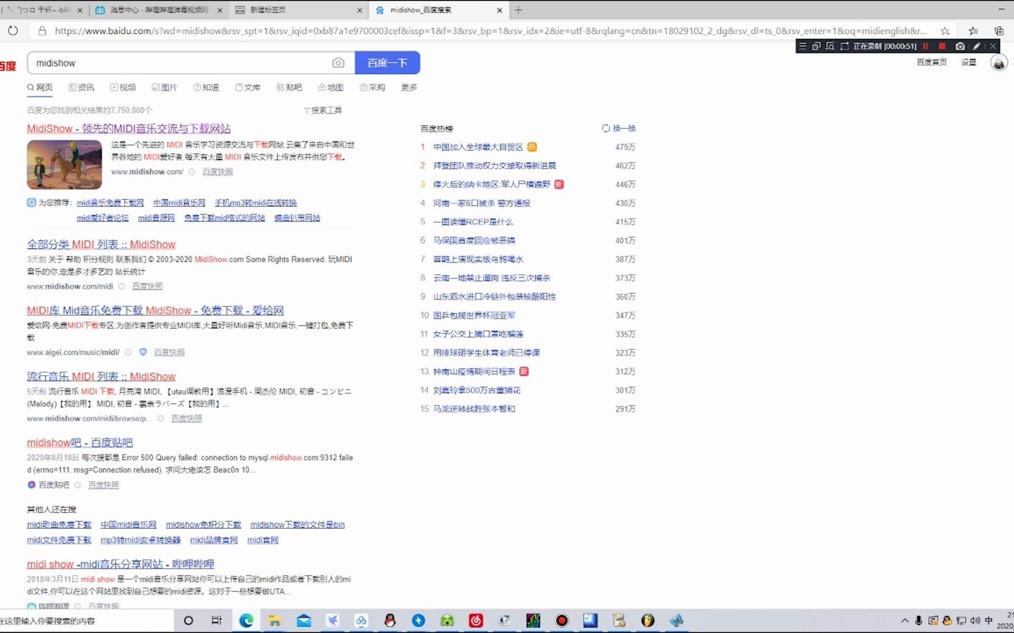Screen dimensions: 1014x633
Task: Click the user avatar on Baidu header
Action: (x=999, y=62)
